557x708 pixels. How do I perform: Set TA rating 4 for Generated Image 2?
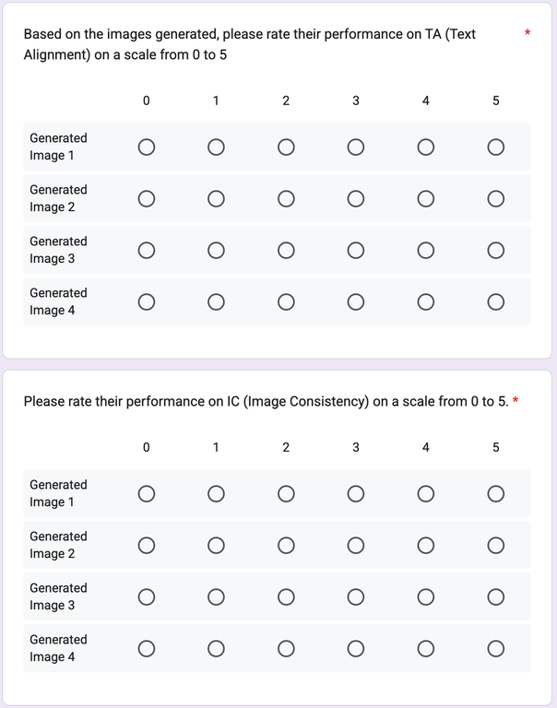pos(425,199)
